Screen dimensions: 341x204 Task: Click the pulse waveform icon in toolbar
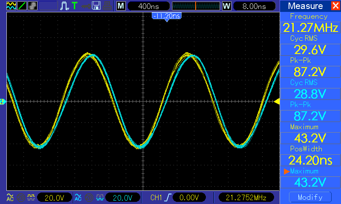coord(65,6)
